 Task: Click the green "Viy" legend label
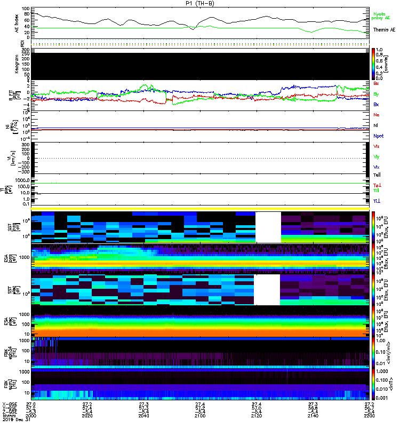point(377,157)
